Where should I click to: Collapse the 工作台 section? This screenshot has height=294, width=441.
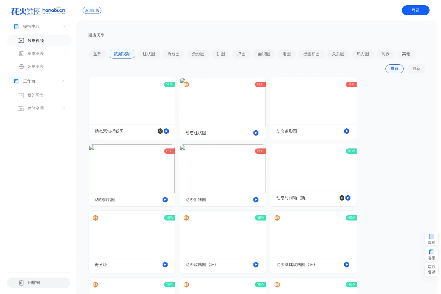[64, 81]
